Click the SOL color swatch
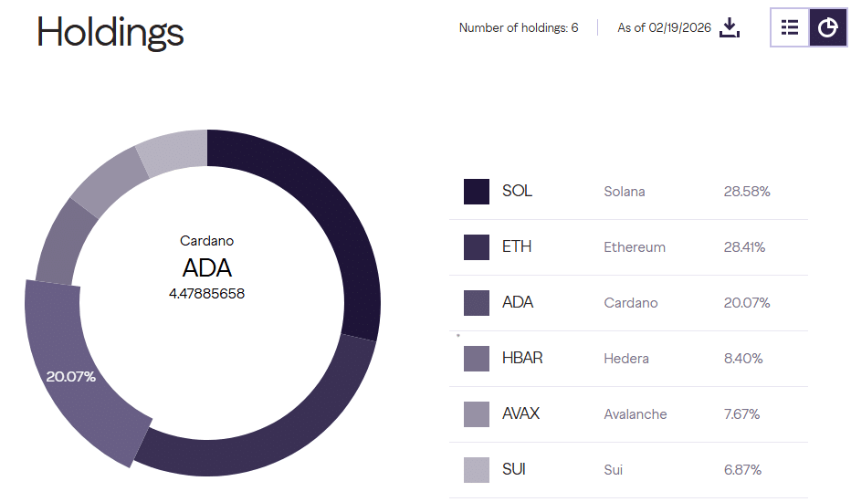The image size is (851, 502). click(477, 192)
